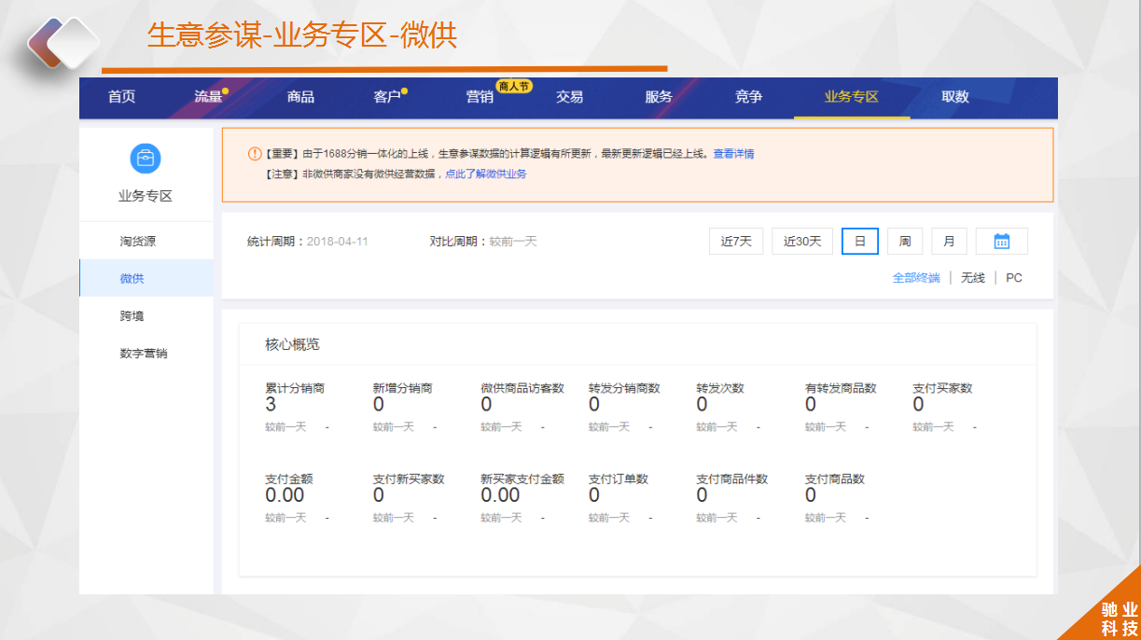1141x640 pixels.
Task: Open the 客户 tab
Action: coord(387,97)
